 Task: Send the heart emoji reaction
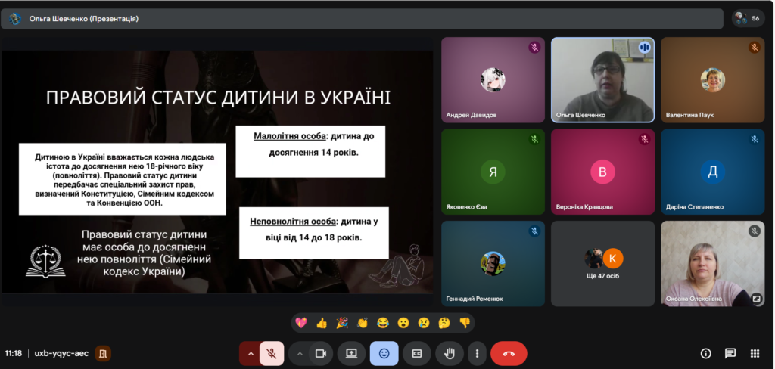pos(300,323)
